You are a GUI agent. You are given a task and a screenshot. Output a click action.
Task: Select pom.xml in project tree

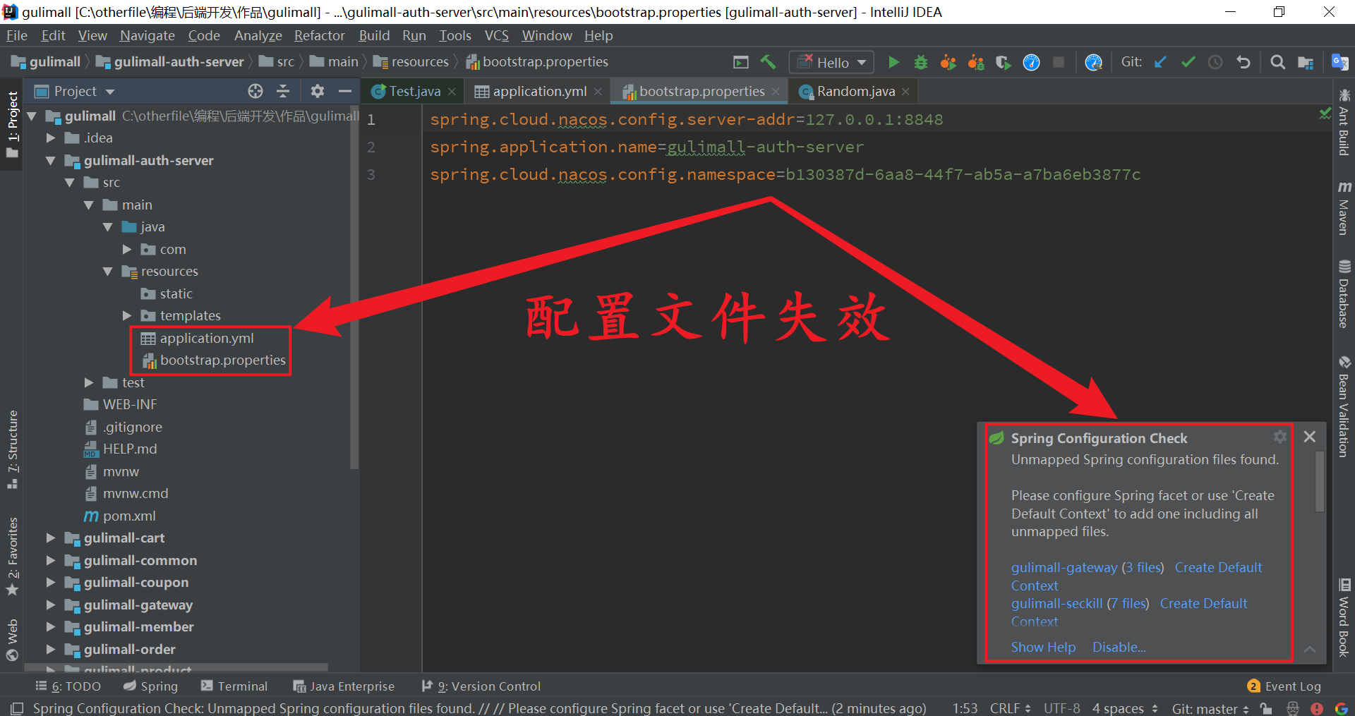coord(129,516)
